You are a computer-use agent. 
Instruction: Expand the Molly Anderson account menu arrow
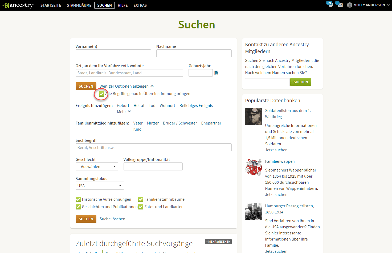tap(388, 5)
